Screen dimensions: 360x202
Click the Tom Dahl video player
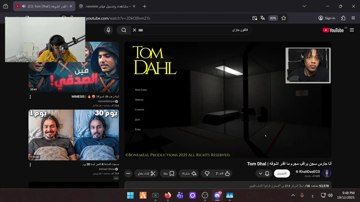point(228,100)
